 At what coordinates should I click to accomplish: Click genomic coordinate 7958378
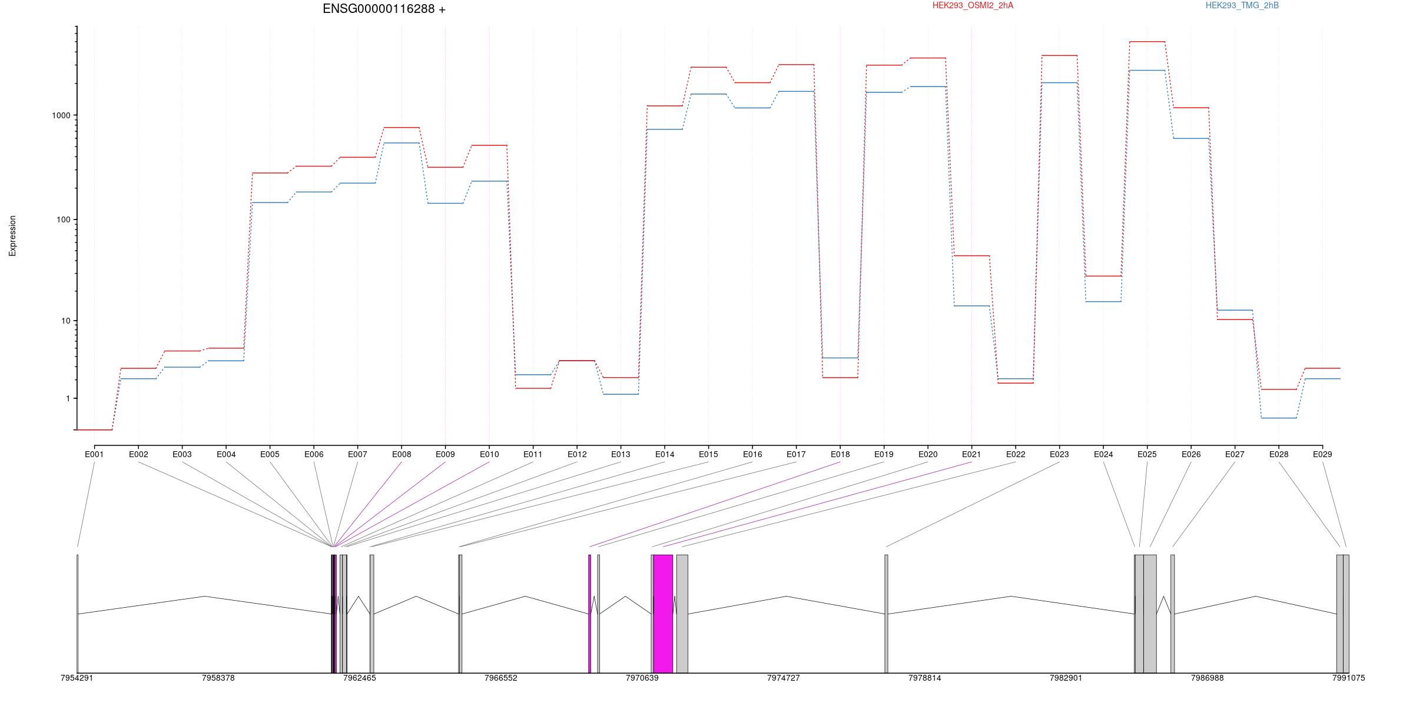click(218, 678)
